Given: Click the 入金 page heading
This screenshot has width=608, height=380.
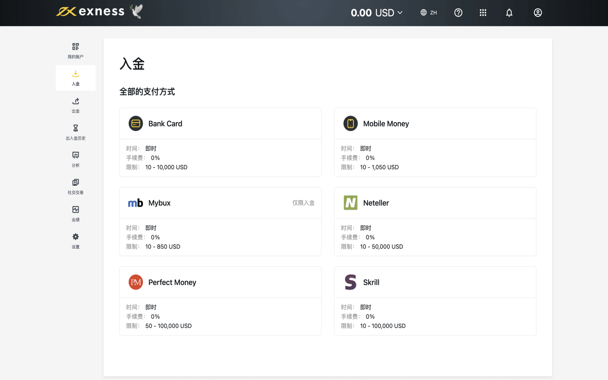Looking at the screenshot, I should [x=132, y=64].
